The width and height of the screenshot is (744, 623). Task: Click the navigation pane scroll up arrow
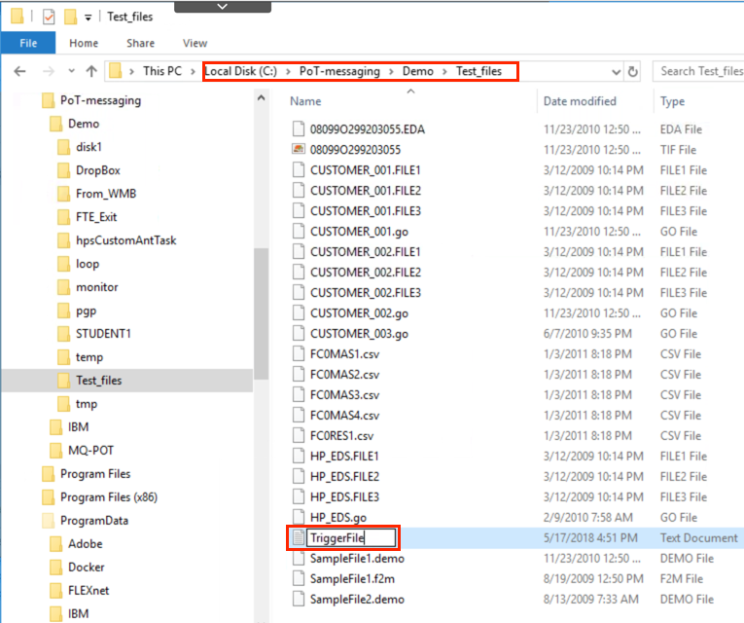261,97
